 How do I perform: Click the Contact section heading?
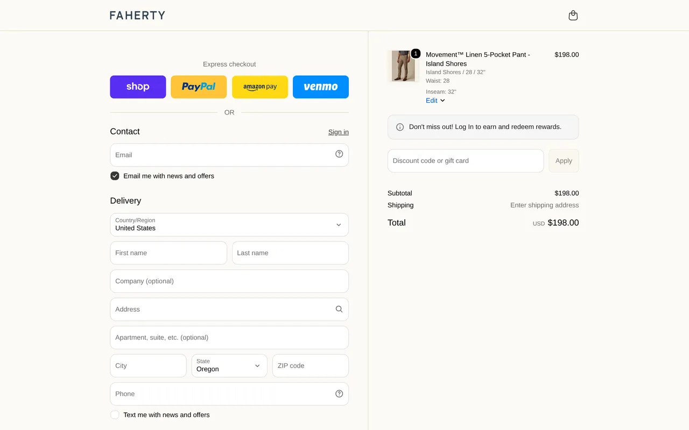tap(125, 132)
